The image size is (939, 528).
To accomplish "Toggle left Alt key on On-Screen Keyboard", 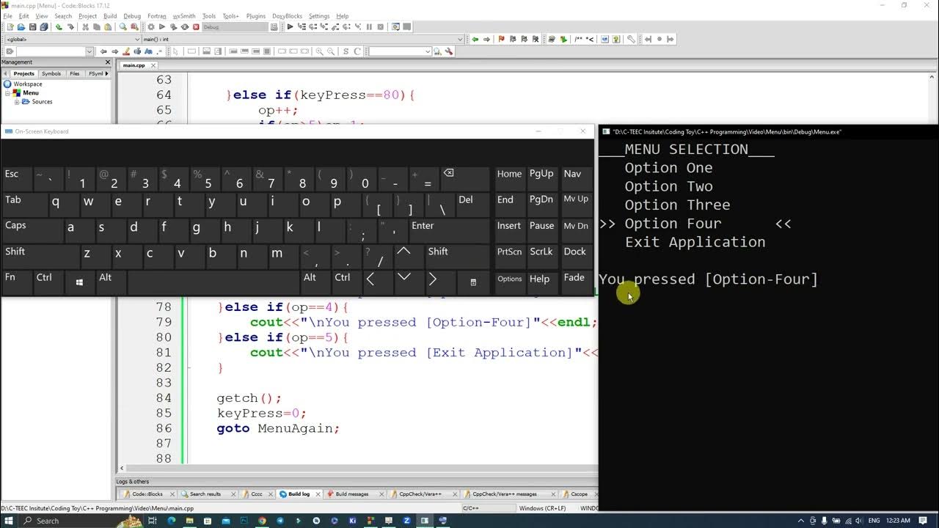I will click(111, 282).
